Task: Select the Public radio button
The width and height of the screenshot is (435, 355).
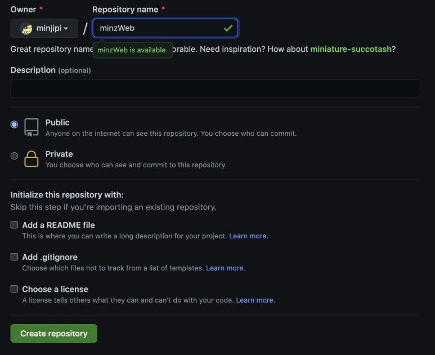Action: coord(14,124)
